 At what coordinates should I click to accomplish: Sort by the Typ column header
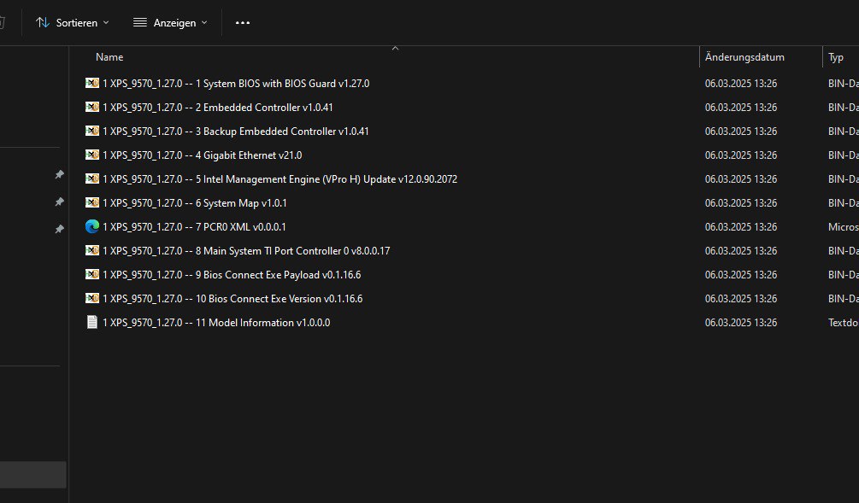coord(835,57)
